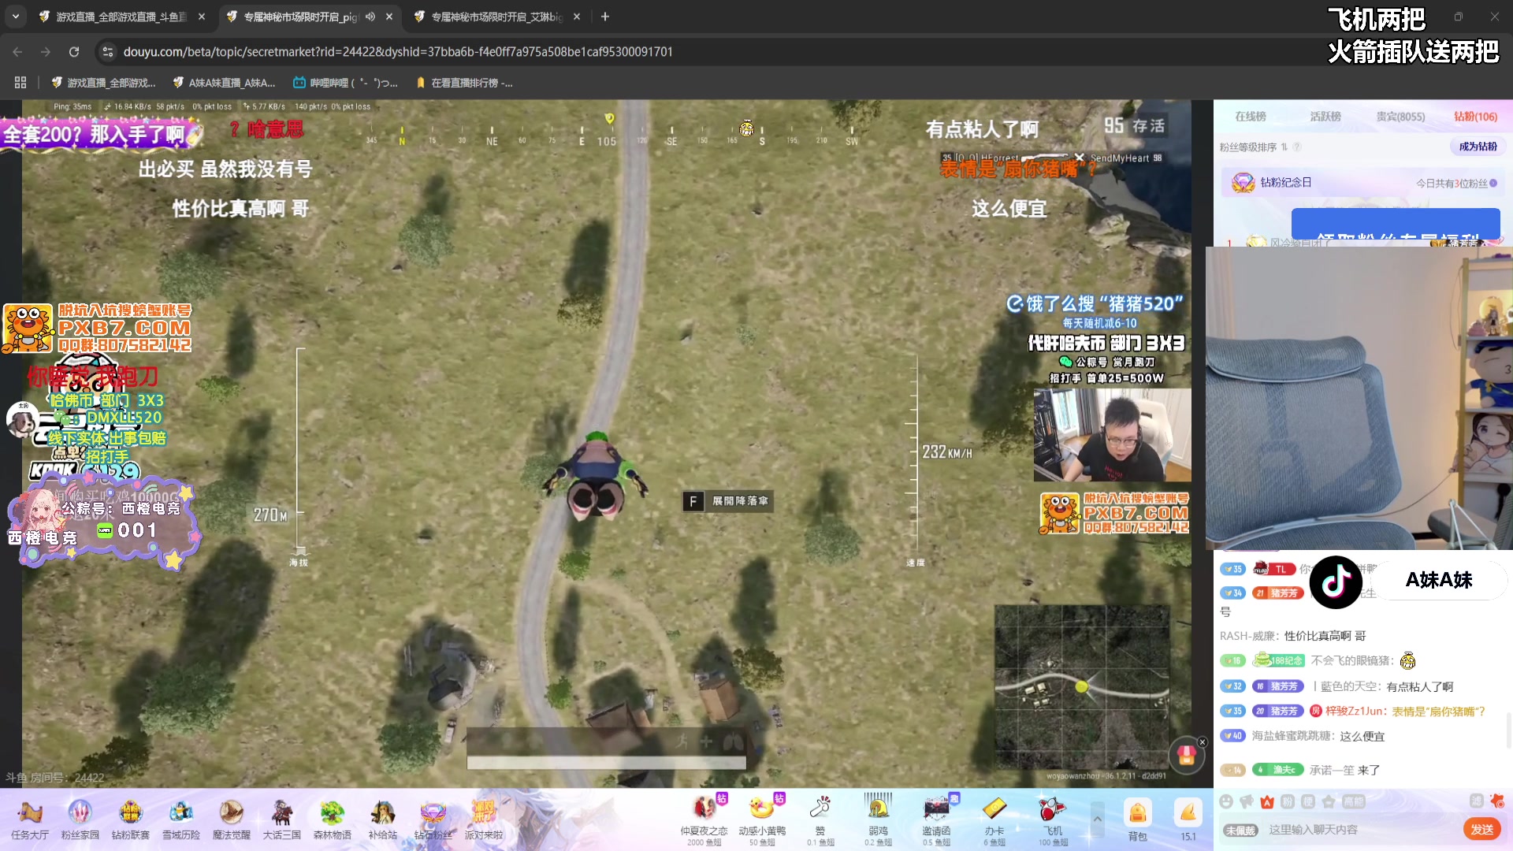Image resolution: width=1513 pixels, height=851 pixels.
Task: Send the 邀请函 gift
Action: [936, 819]
